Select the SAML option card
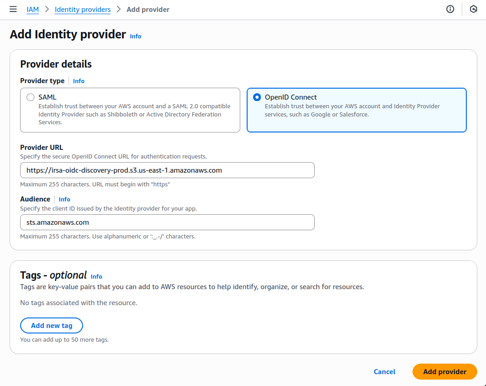 [130, 110]
